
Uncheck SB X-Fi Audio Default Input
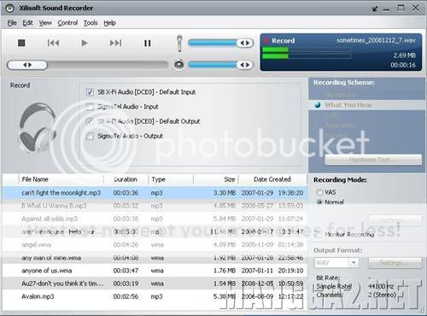90,92
